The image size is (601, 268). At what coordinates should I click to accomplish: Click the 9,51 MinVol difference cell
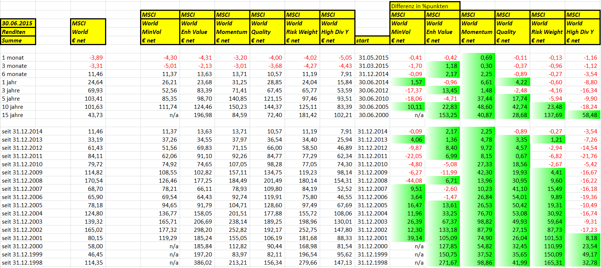tap(407, 189)
